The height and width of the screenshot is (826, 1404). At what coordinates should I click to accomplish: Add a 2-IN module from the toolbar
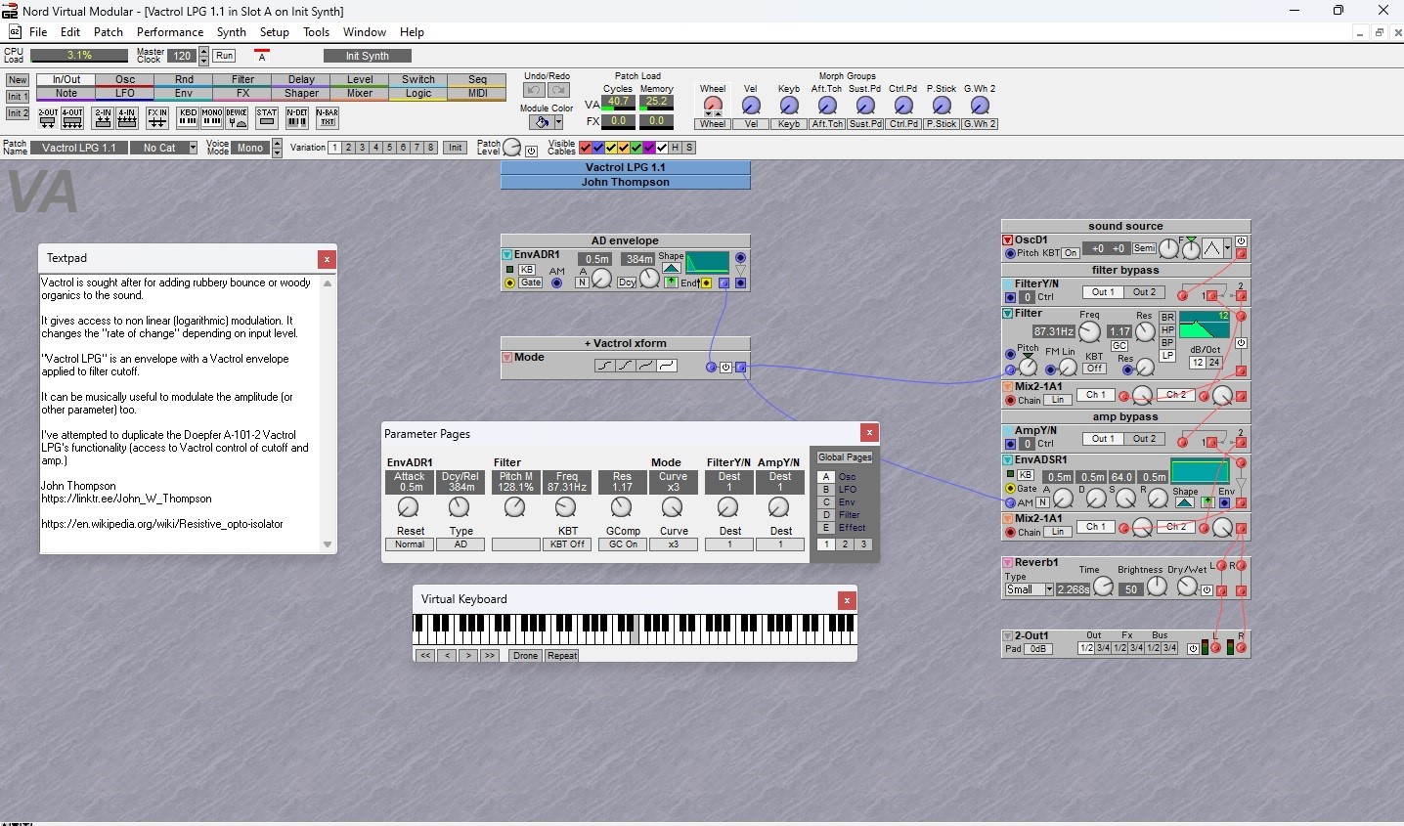click(x=103, y=118)
